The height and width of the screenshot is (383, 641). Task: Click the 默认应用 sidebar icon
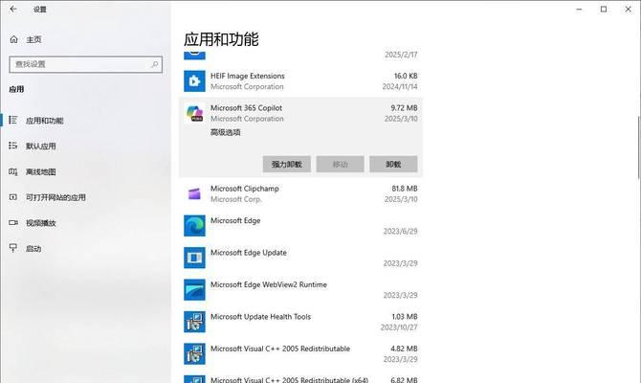[x=13, y=146]
